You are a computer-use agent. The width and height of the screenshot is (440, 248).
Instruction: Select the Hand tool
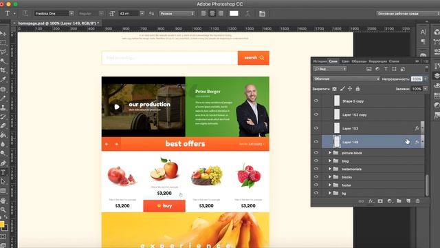[3, 200]
